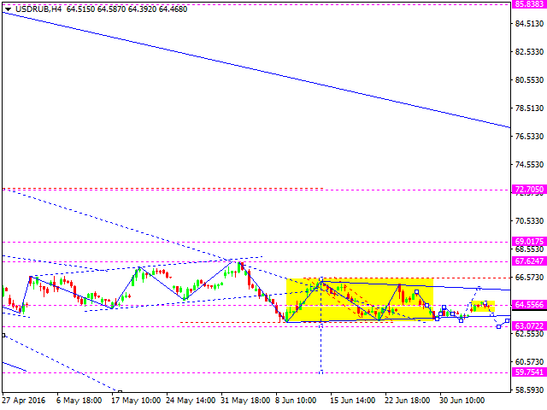
Task: Click the 58.5930 price scale value
Action: click(530, 390)
